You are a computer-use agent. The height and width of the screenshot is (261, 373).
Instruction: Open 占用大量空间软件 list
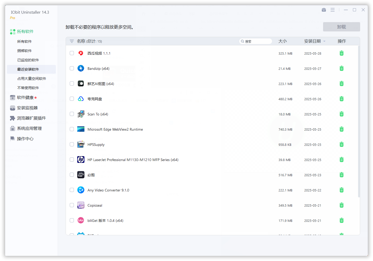(32, 79)
